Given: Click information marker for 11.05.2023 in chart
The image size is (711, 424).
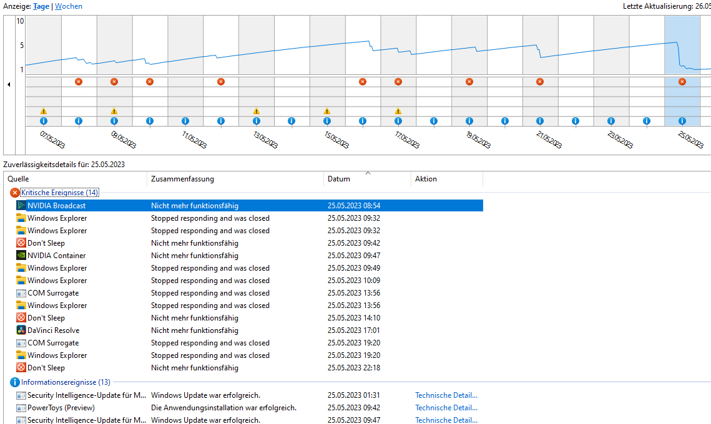Looking at the screenshot, I should click(185, 121).
